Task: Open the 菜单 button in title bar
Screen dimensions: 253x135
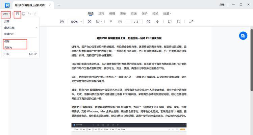Action: pyautogui.click(x=222, y=5)
